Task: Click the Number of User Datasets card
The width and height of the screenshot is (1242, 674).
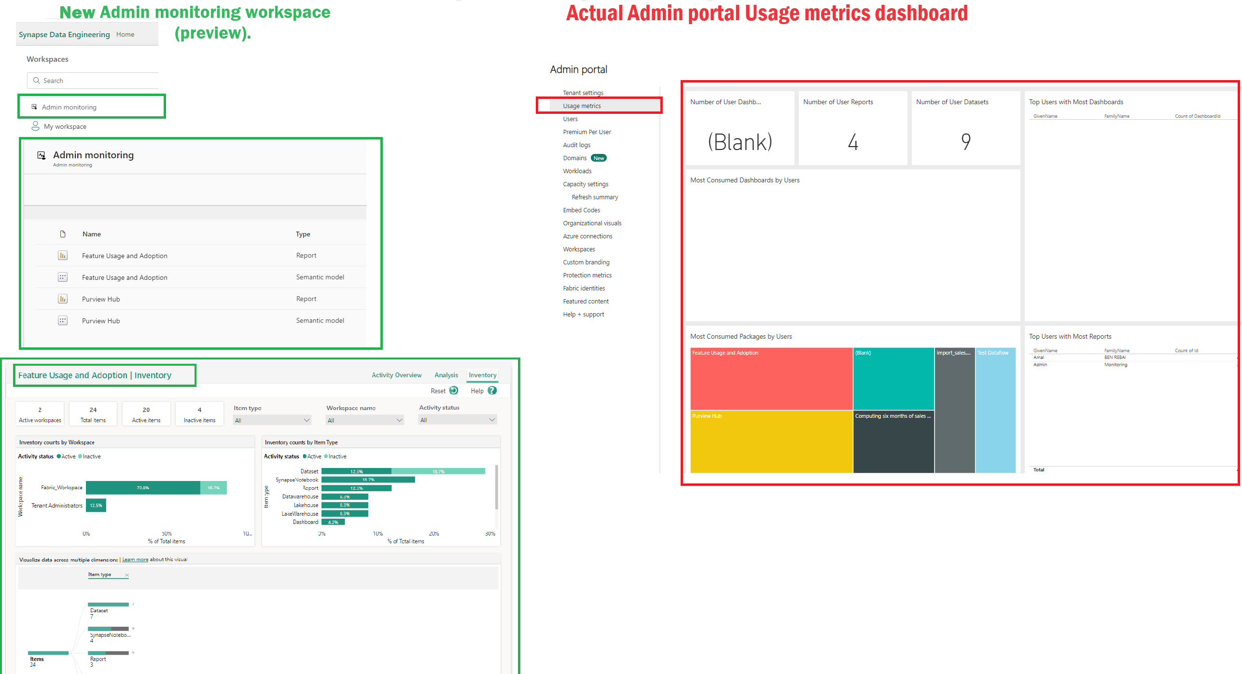Action: tap(966, 128)
